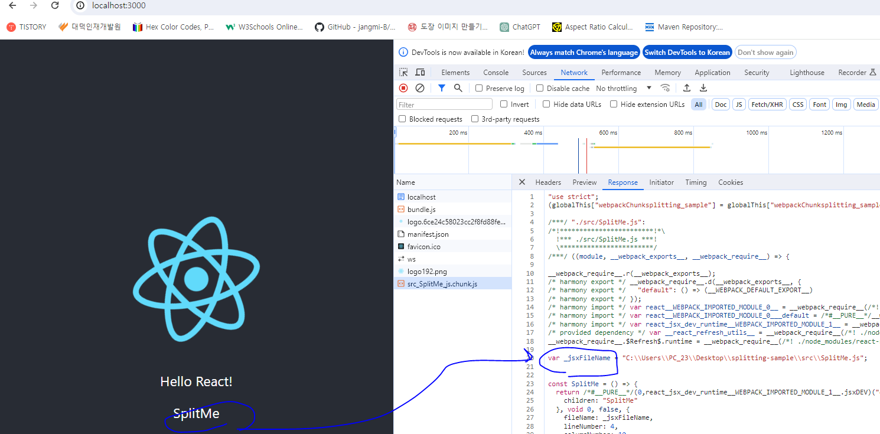Open network search magnifier icon
The width and height of the screenshot is (880, 434).
458,88
